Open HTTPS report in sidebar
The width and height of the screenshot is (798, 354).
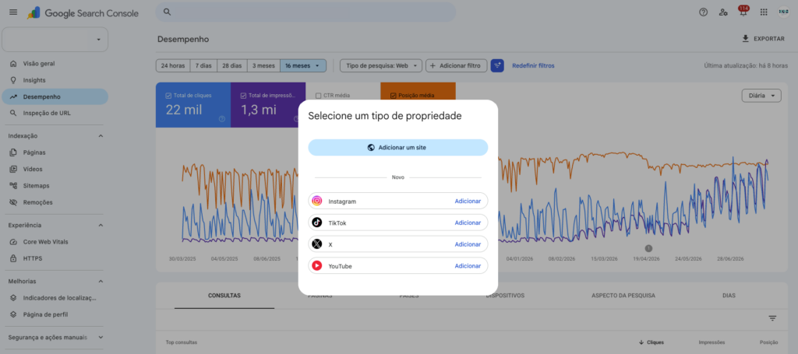55,258
